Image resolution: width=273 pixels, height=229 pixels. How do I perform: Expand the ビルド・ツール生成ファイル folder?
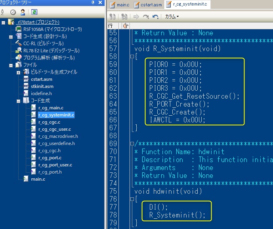(x=18, y=72)
